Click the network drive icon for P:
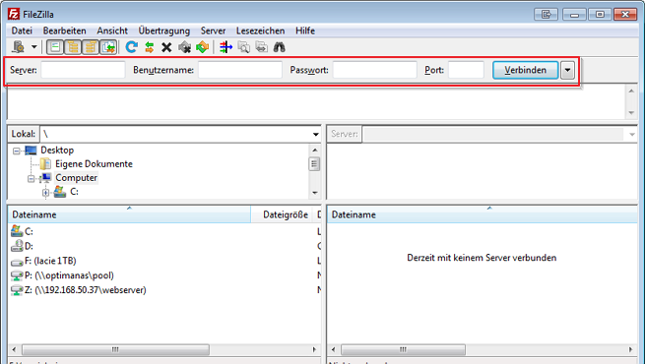The height and width of the screenshot is (364, 645). [17, 275]
